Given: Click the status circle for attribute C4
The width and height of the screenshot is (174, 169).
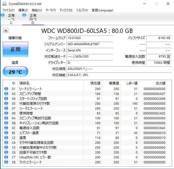Looking at the screenshot, I should tap(6, 143).
